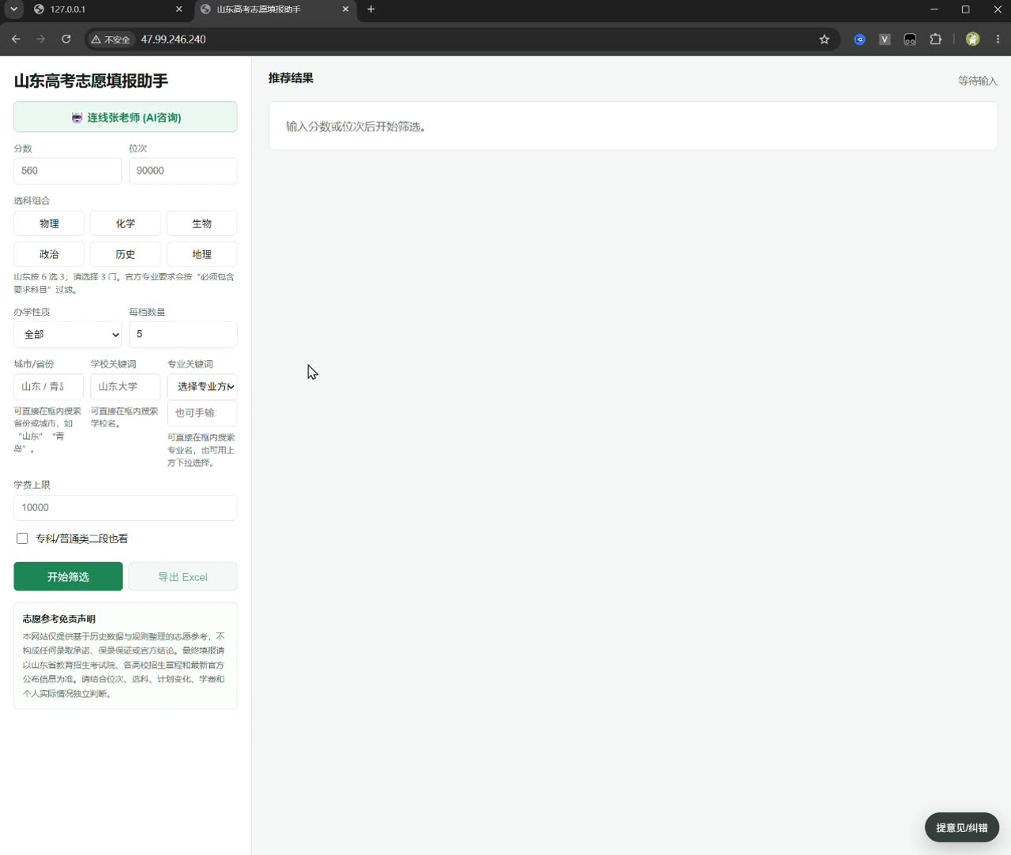Viewport: 1011px width, 855px height.
Task: Open the Chrome three-dot menu
Action: click(x=998, y=39)
